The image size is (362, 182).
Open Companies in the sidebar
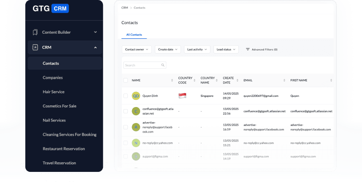pos(53,78)
